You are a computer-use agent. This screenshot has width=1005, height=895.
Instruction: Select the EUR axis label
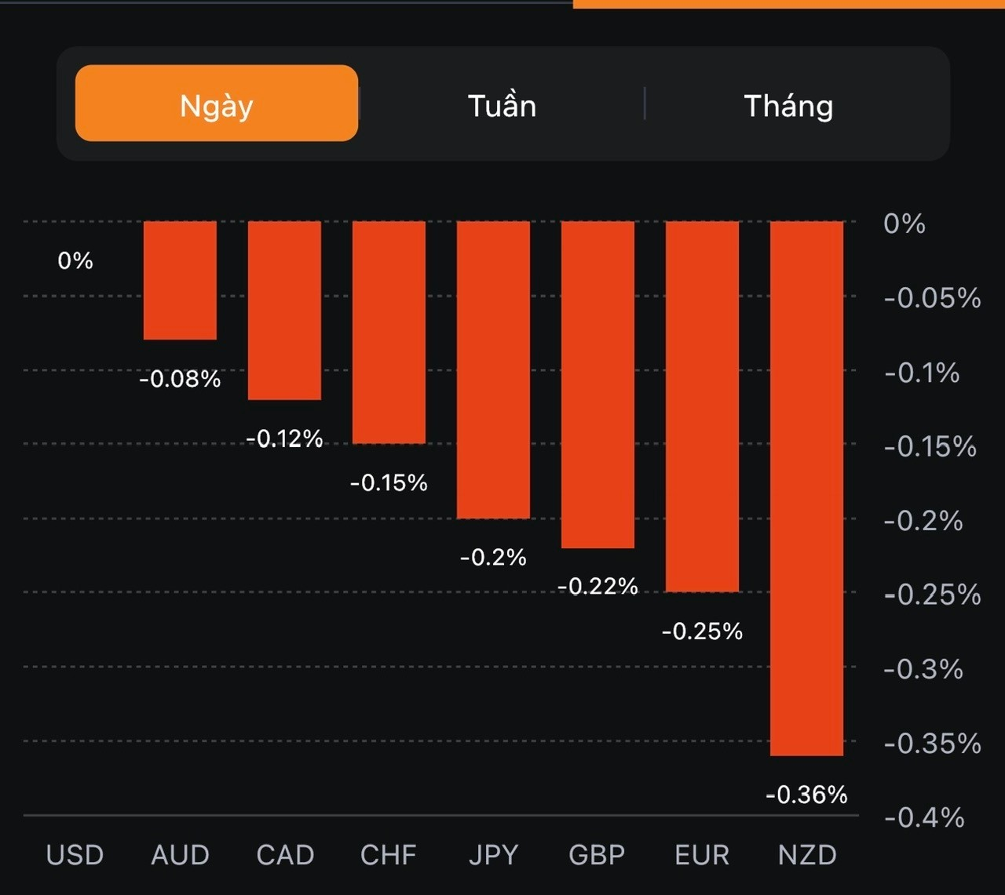pyautogui.click(x=702, y=854)
